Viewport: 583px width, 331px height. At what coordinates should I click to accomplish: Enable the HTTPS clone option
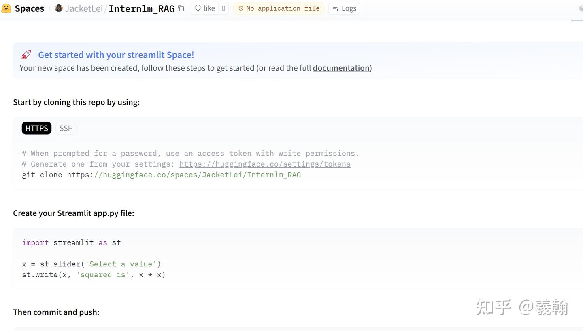pyautogui.click(x=36, y=128)
